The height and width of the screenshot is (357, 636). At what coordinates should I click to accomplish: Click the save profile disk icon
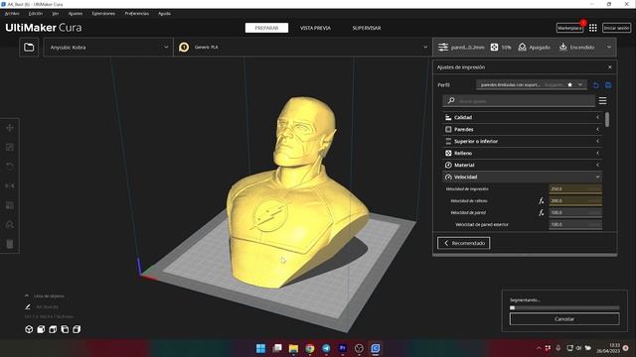tap(608, 85)
